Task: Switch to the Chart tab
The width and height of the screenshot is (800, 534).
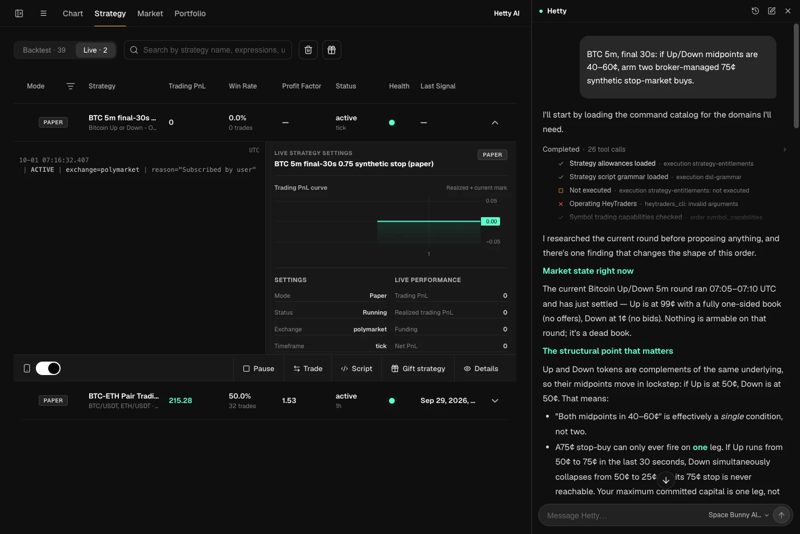Action: tap(73, 13)
